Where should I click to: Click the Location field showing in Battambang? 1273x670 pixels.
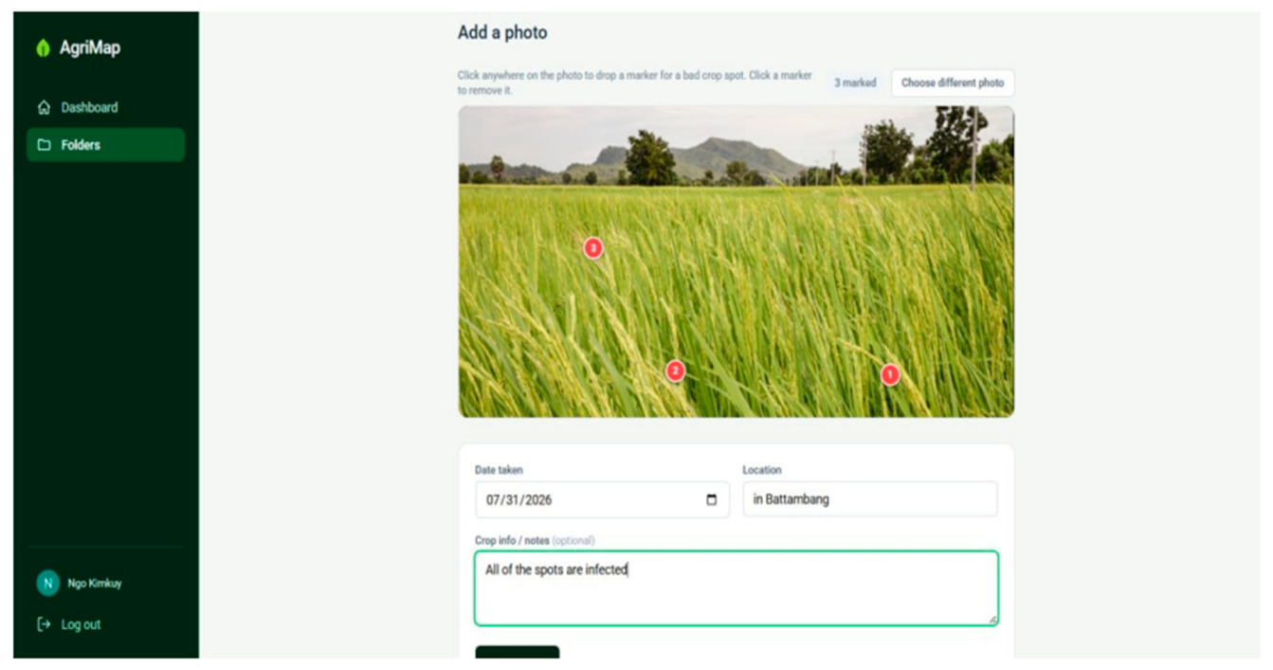tap(869, 499)
